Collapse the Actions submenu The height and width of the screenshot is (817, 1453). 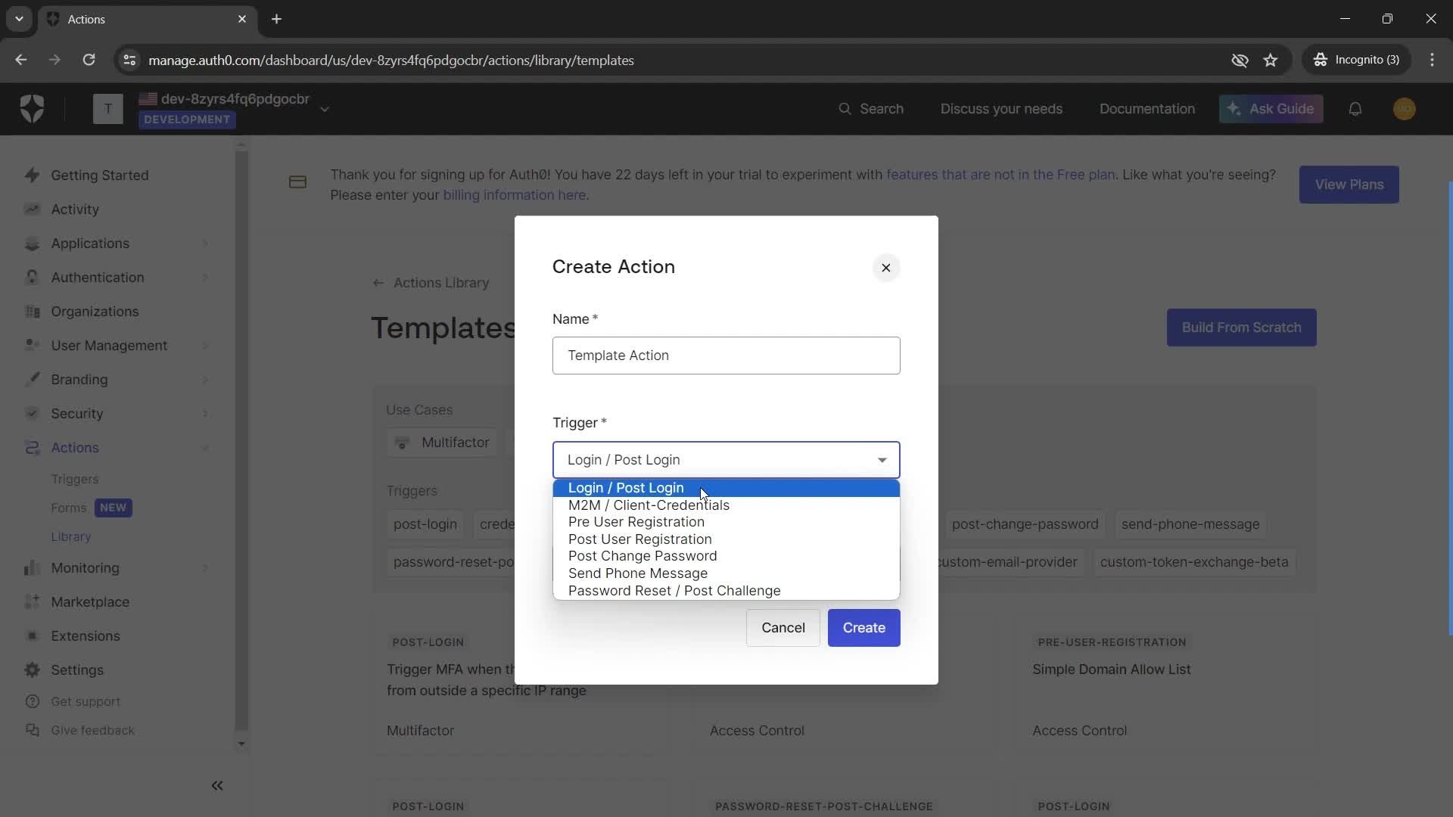[x=206, y=448]
